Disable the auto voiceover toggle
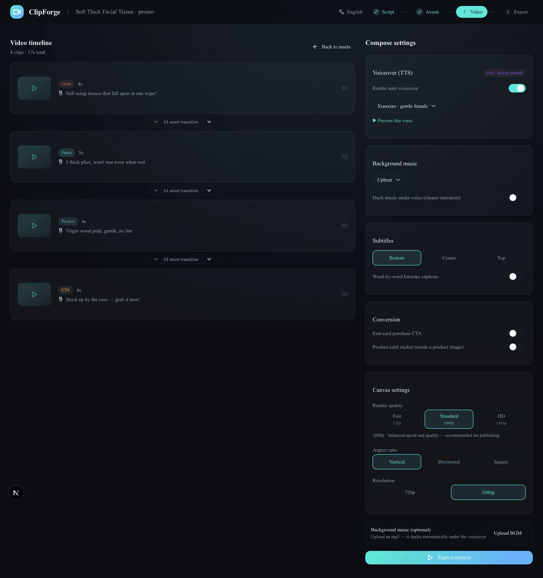This screenshot has width=543, height=578. [517, 88]
